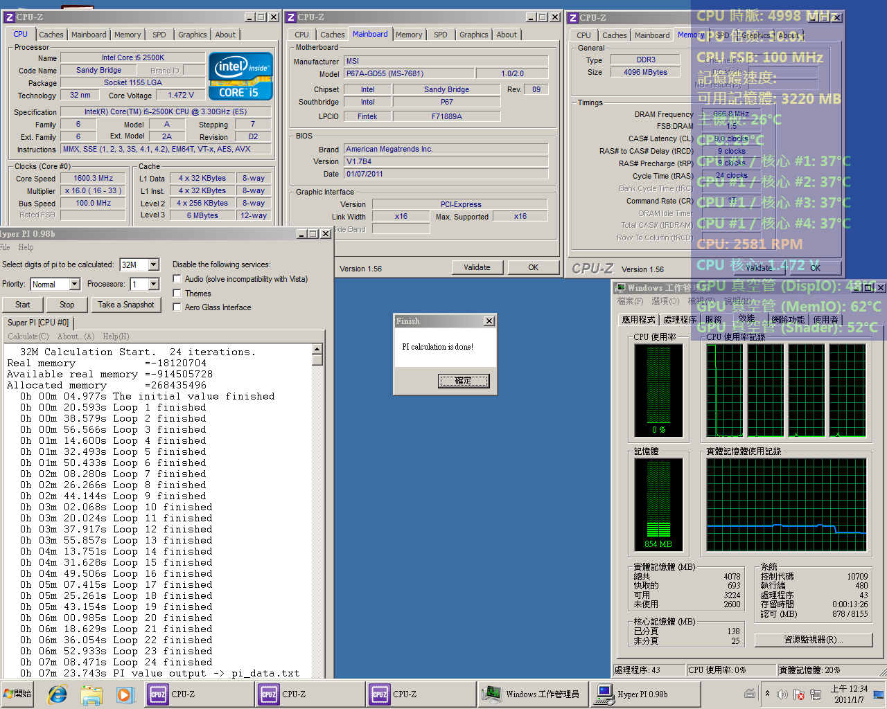Screen dimensions: 887x709
Task: Open the Options menu in Task Manager
Action: pyautogui.click(x=665, y=301)
